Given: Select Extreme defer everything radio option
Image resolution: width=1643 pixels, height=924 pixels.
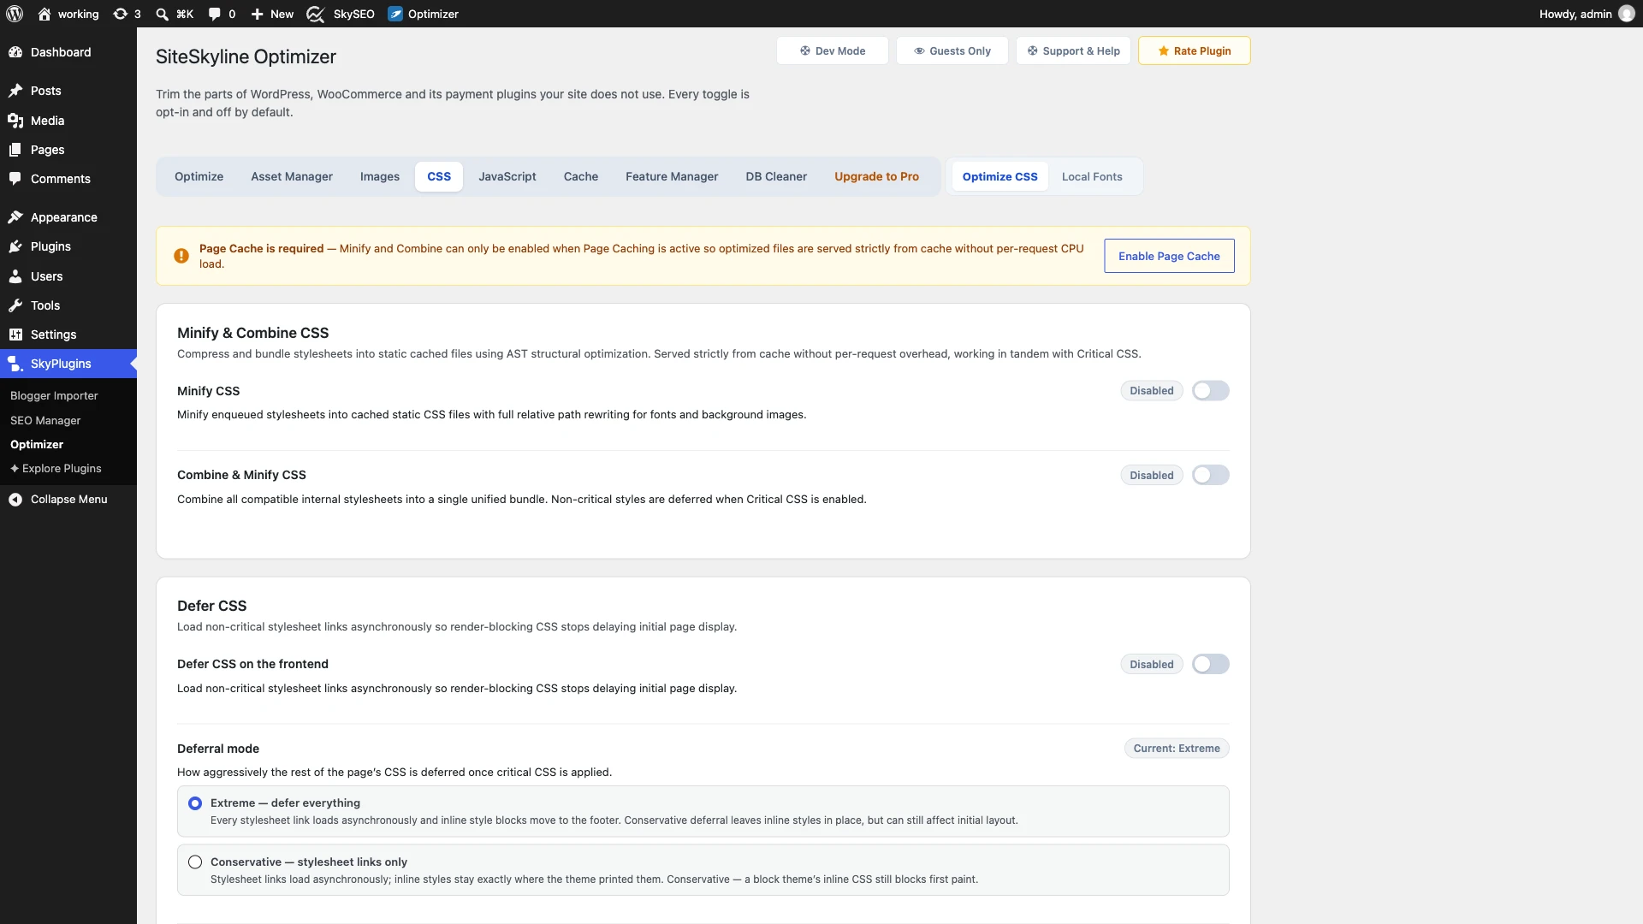Looking at the screenshot, I should [x=195, y=803].
